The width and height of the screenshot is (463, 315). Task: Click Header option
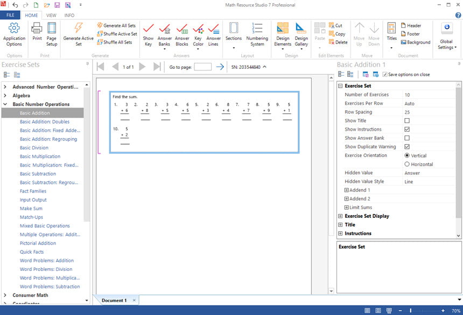click(411, 26)
